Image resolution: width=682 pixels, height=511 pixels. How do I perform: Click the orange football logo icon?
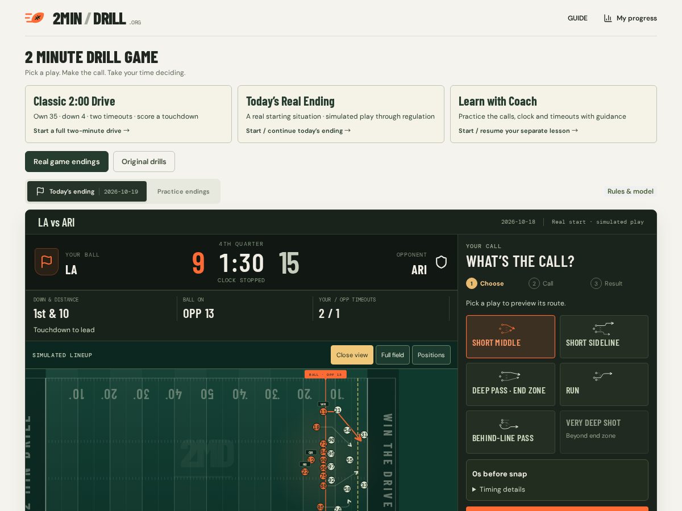point(35,18)
